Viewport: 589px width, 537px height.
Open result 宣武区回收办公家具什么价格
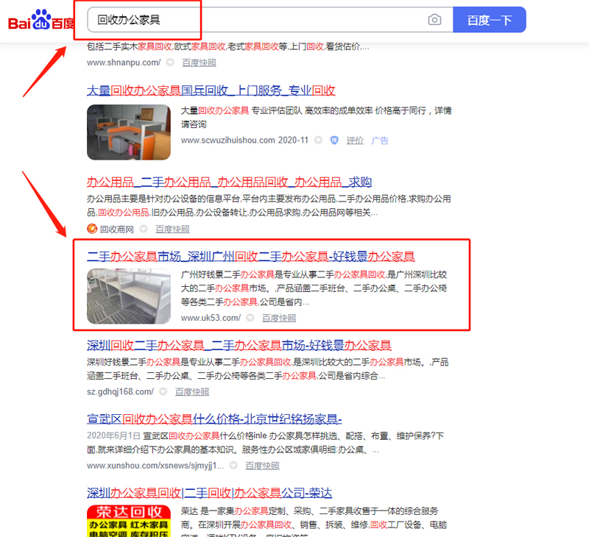click(214, 419)
